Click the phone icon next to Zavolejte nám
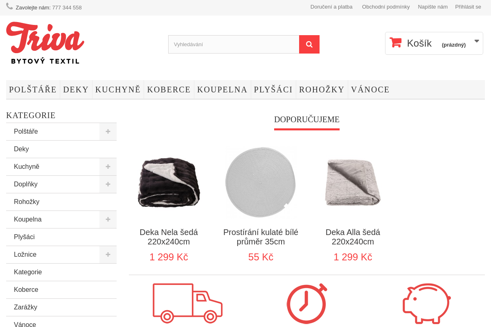This screenshot has width=491, height=327. (x=9, y=6)
